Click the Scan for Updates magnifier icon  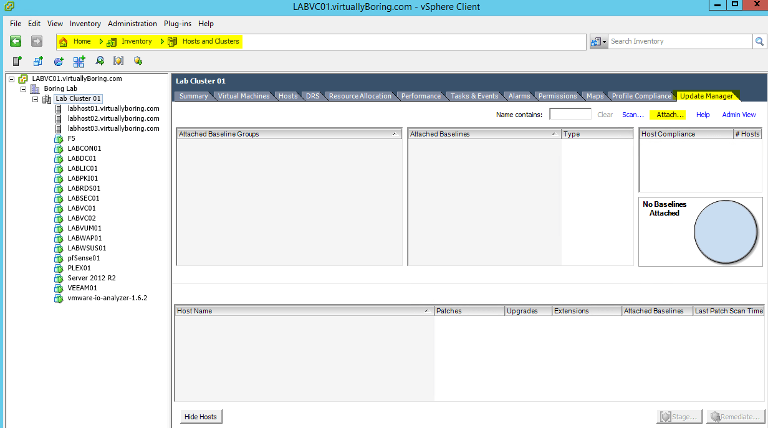coord(100,61)
